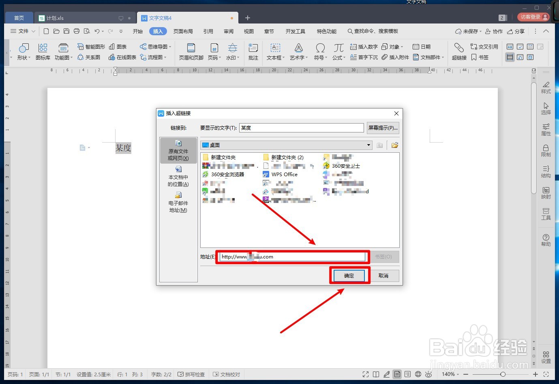Open the 形状 shapes tool
The height and width of the screenshot is (384, 559).
point(24,52)
